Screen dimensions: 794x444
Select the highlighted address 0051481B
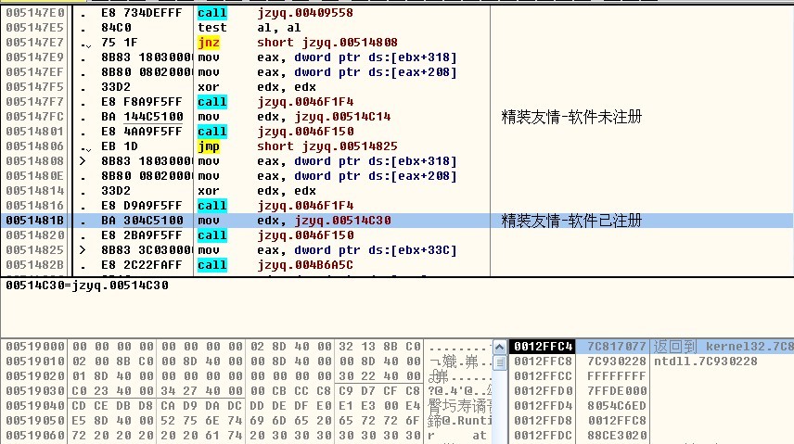click(35, 221)
